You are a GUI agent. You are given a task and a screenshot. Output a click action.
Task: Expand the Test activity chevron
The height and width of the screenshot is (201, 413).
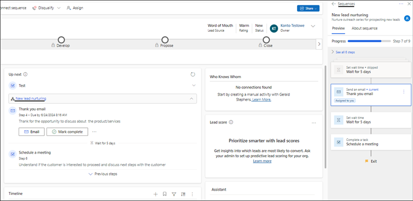(194, 85)
